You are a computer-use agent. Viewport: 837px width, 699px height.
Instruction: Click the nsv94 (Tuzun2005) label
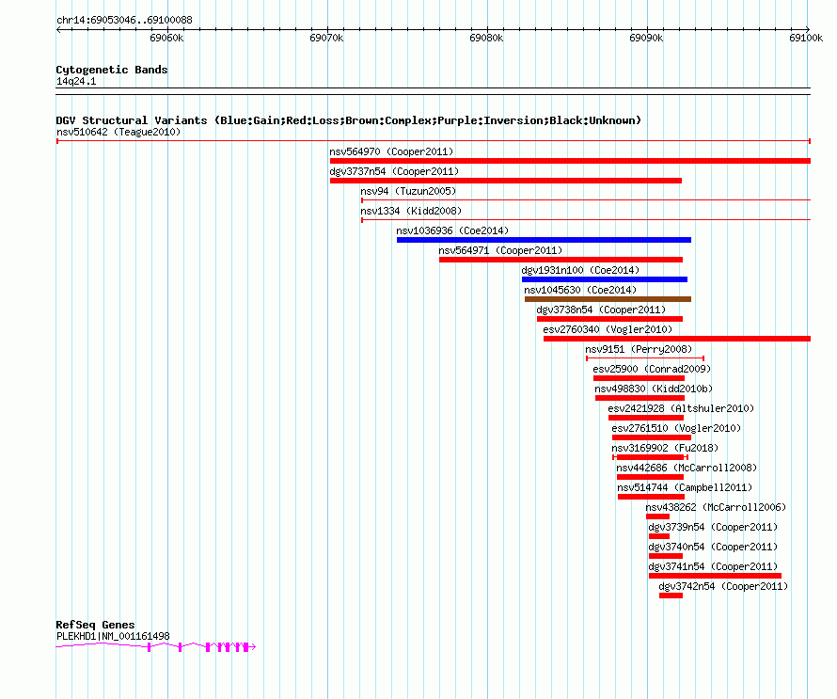(408, 191)
